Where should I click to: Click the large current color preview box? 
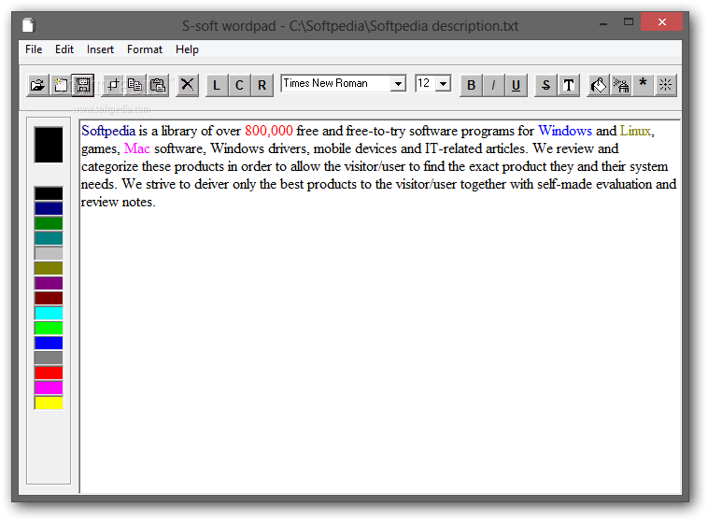click(49, 145)
